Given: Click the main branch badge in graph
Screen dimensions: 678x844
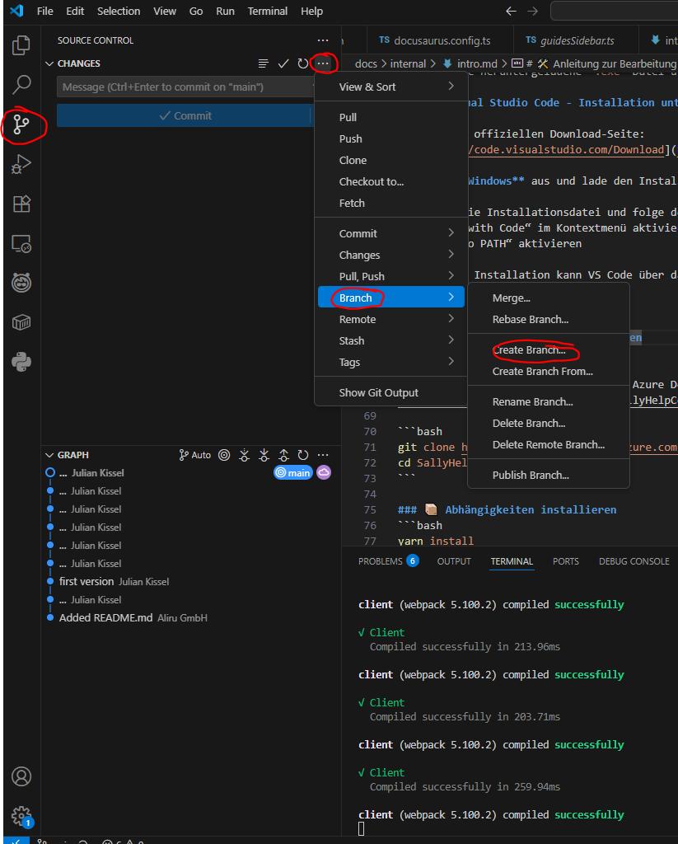Looking at the screenshot, I should click(x=293, y=472).
